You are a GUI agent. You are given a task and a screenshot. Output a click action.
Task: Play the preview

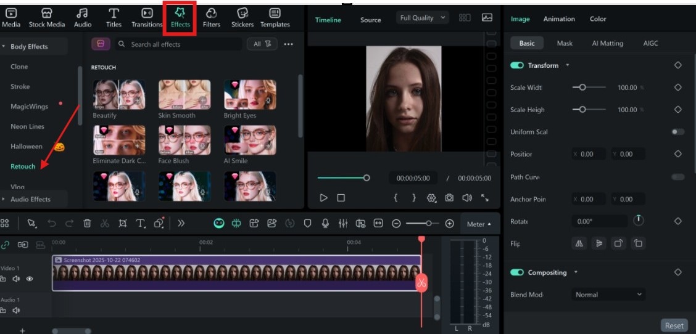coord(323,198)
